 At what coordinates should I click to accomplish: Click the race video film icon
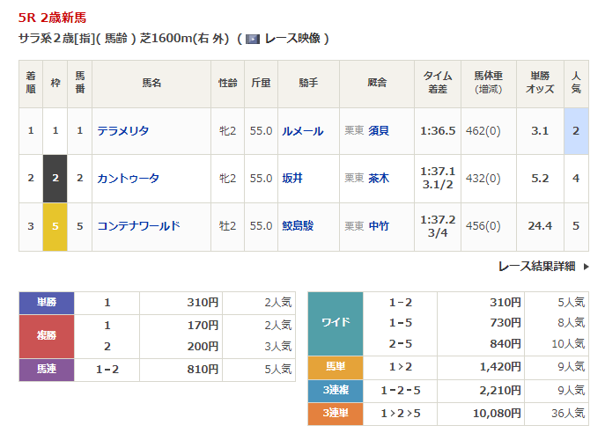tap(253, 39)
